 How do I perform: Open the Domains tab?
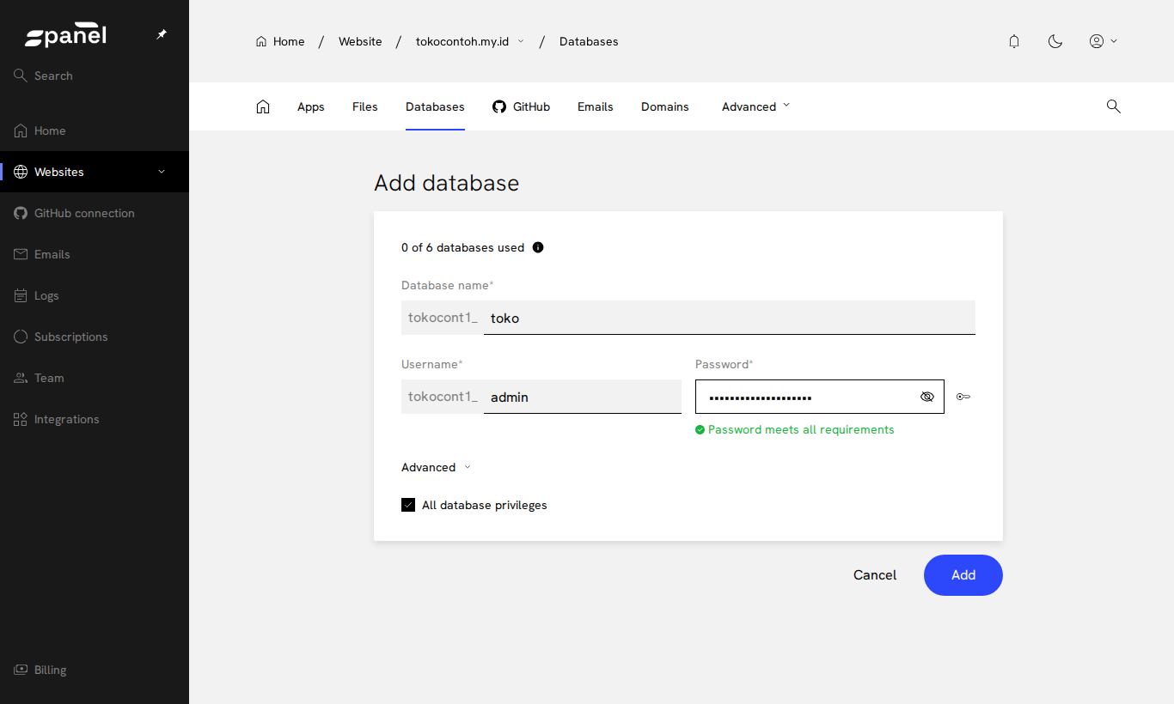[665, 106]
